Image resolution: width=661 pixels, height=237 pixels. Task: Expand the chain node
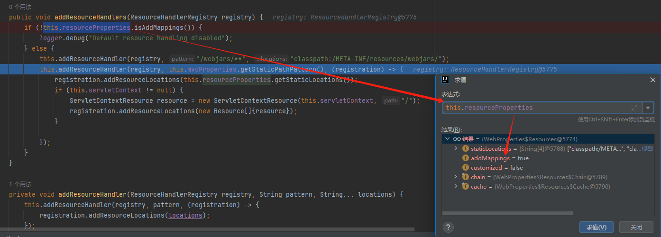click(456, 177)
